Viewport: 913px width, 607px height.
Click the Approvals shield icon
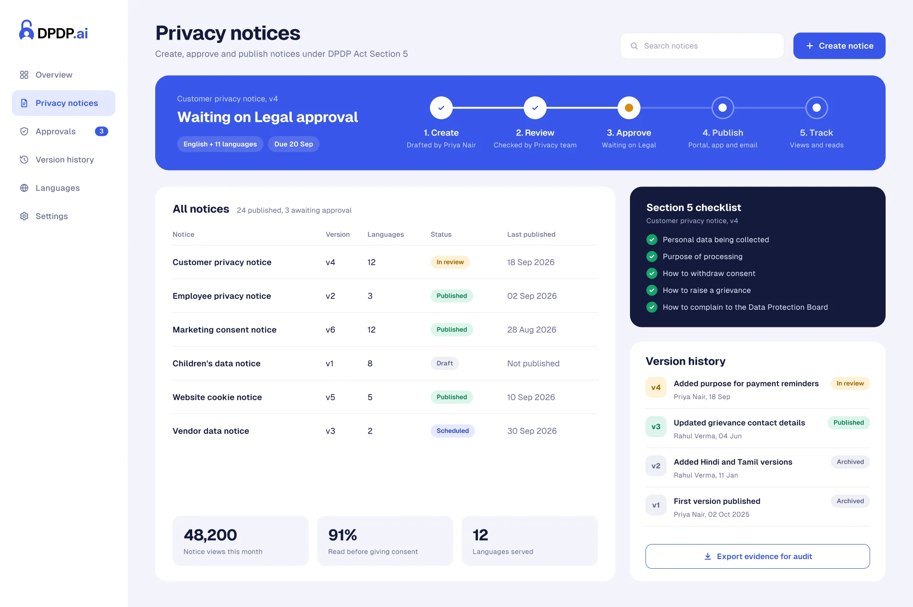pos(24,131)
